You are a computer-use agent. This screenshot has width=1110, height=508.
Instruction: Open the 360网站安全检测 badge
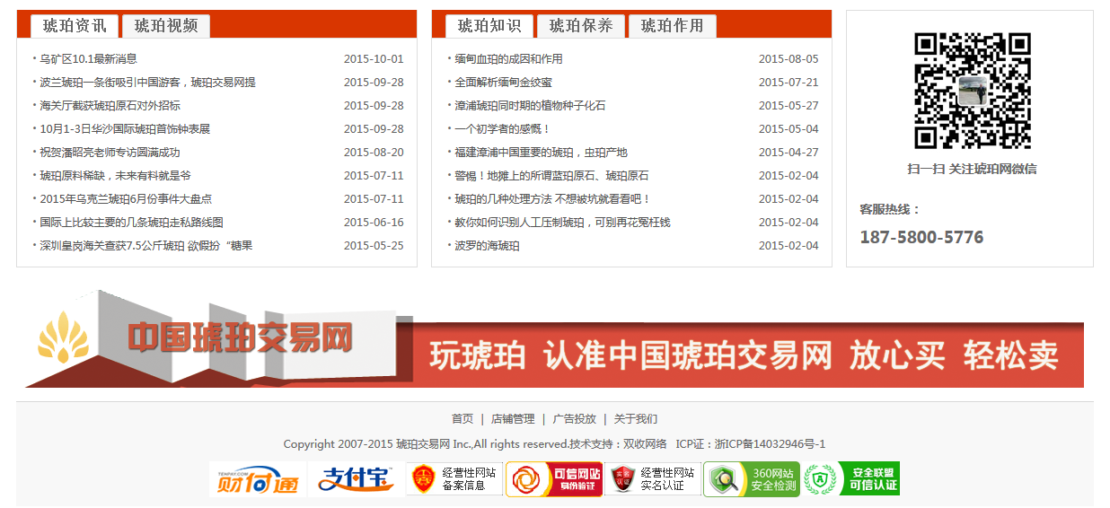[752, 479]
